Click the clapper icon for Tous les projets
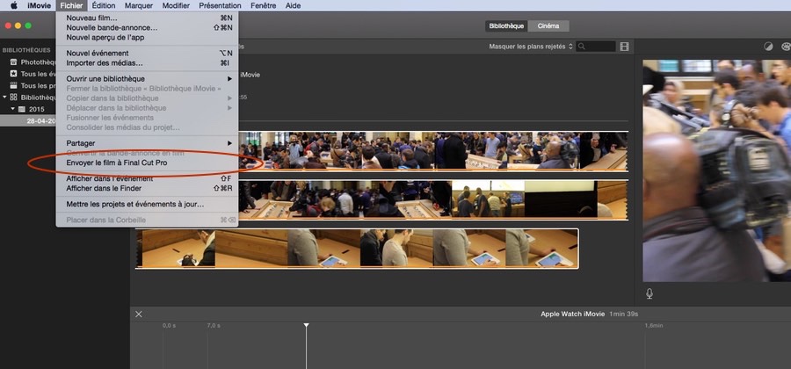The height and width of the screenshot is (369, 791). (13, 86)
